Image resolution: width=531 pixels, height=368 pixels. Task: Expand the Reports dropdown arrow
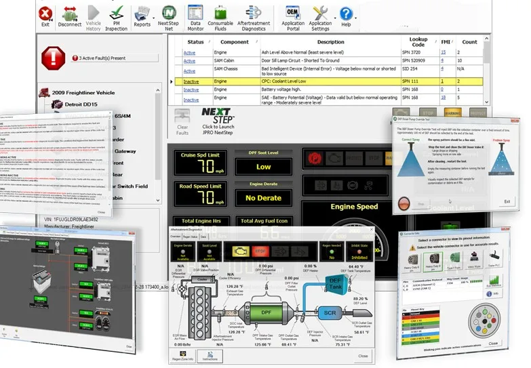click(x=154, y=18)
